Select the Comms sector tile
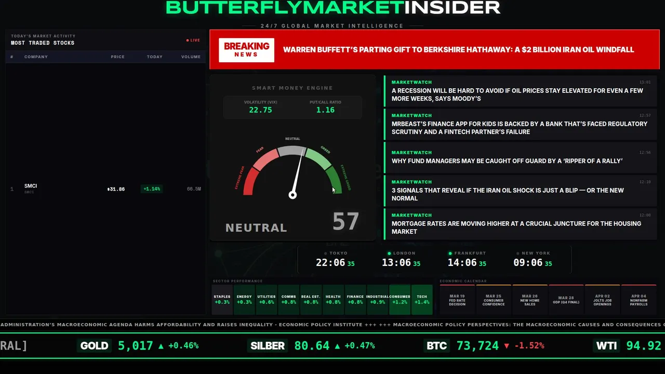The height and width of the screenshot is (374, 665). 288,300
